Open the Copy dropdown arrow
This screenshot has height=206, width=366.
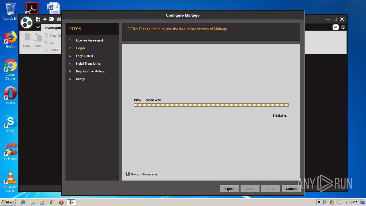27,49
